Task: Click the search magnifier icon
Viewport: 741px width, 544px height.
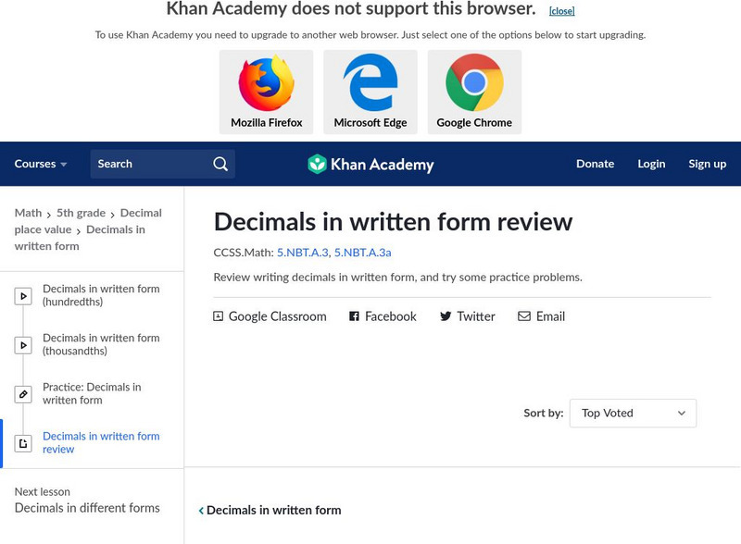Action: tap(220, 164)
